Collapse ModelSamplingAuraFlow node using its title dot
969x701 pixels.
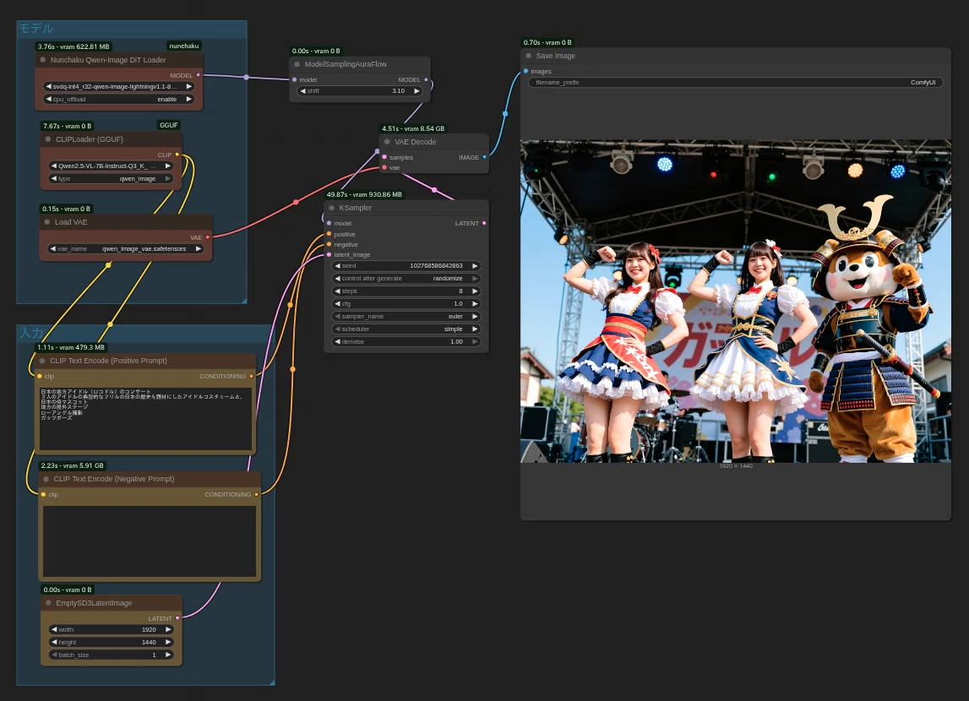(297, 64)
